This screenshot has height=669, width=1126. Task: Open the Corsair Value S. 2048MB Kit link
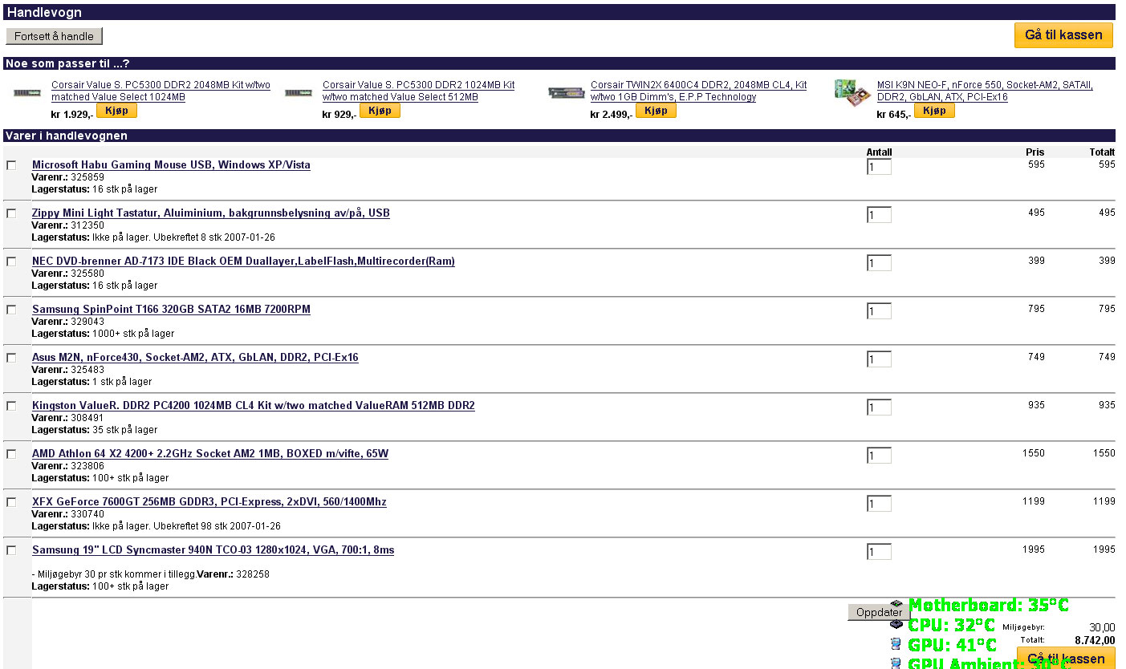[161, 91]
